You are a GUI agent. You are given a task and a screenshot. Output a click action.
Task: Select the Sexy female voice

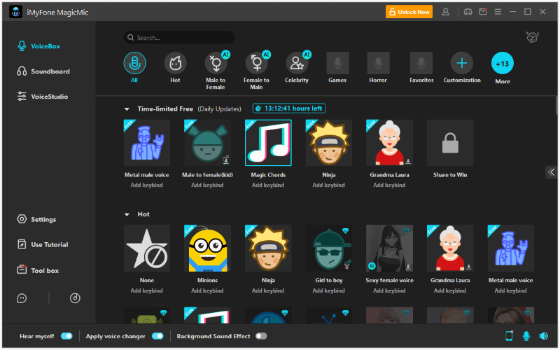coord(390,248)
